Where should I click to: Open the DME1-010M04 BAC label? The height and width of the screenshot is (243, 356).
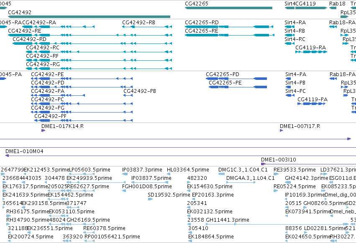click(x=24, y=151)
